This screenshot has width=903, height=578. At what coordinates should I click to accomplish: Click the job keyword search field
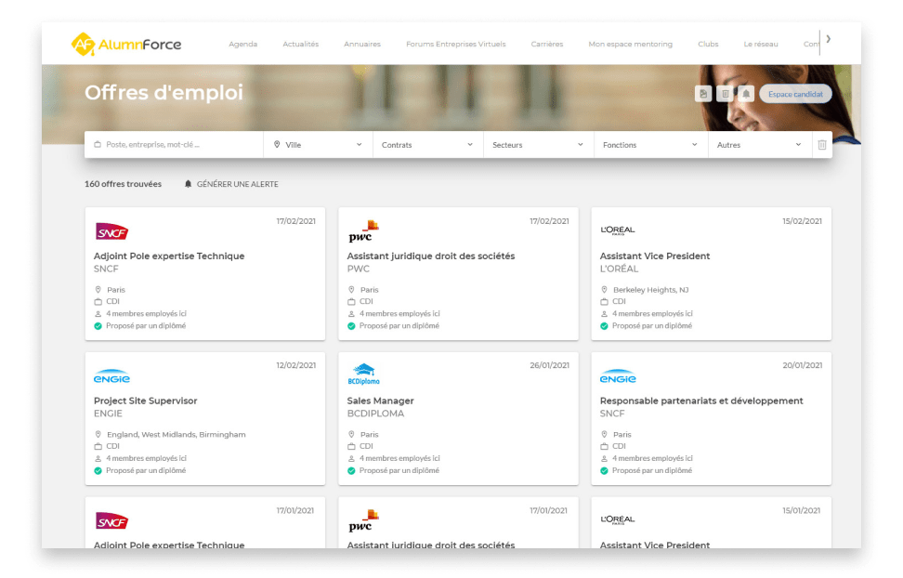[x=174, y=145]
